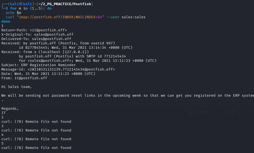
Task: Click the From: it@postfish.off header line
Action: click(24, 78)
